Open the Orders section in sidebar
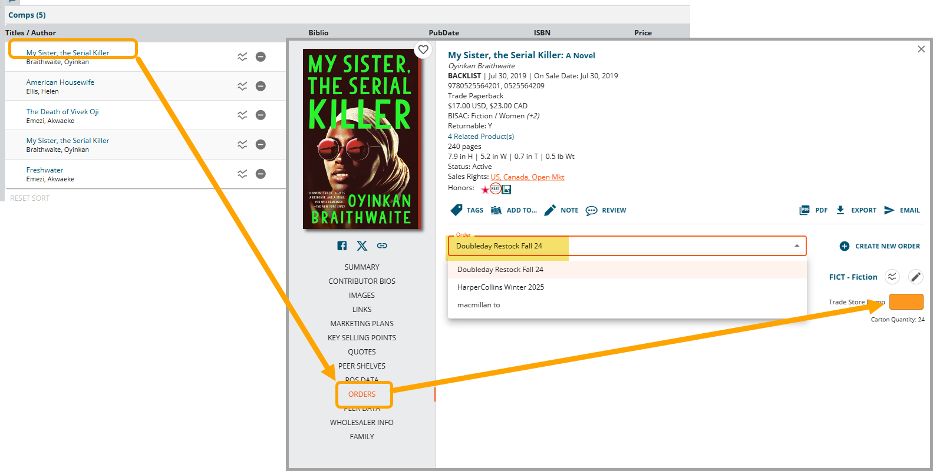This screenshot has width=933, height=471. 362,394
